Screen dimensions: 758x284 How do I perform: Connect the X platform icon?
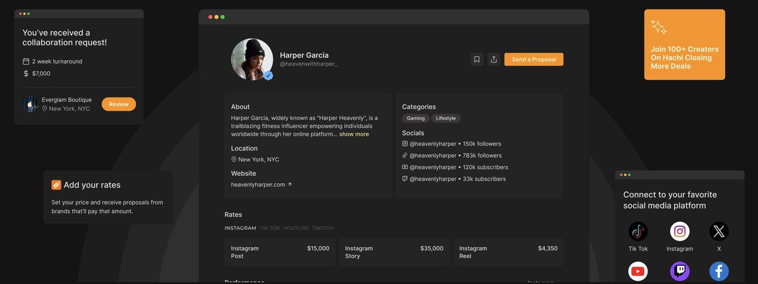719,231
